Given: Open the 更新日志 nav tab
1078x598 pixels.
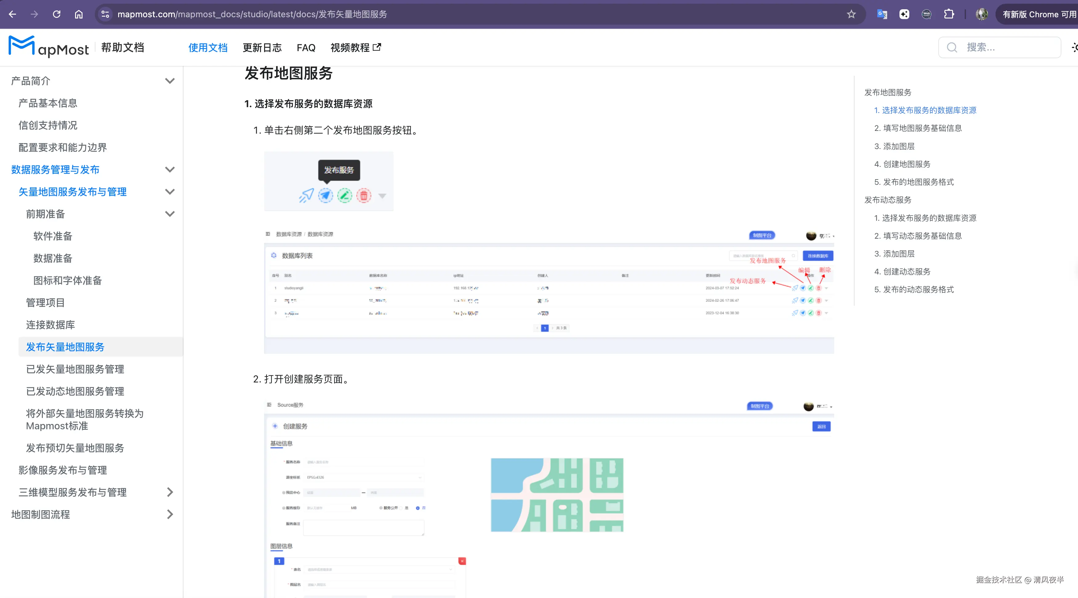Looking at the screenshot, I should (x=262, y=48).
